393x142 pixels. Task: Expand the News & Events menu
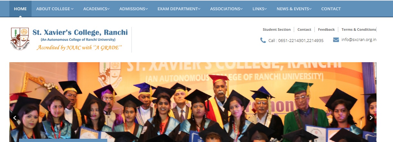coord(294,9)
